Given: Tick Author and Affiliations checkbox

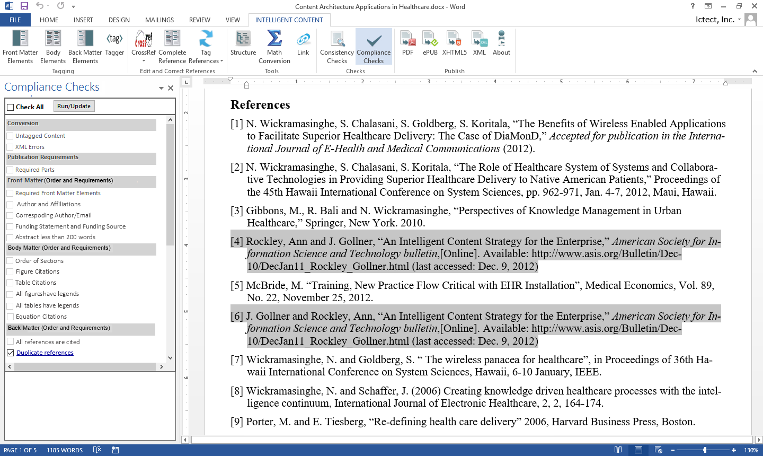Looking at the screenshot, I should pos(10,204).
